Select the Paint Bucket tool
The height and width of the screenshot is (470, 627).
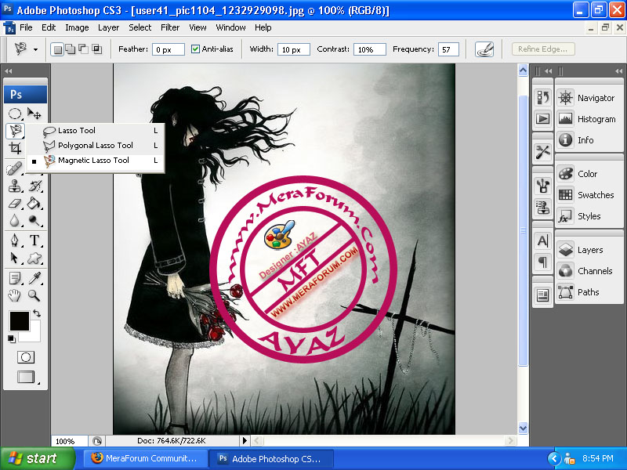point(34,204)
